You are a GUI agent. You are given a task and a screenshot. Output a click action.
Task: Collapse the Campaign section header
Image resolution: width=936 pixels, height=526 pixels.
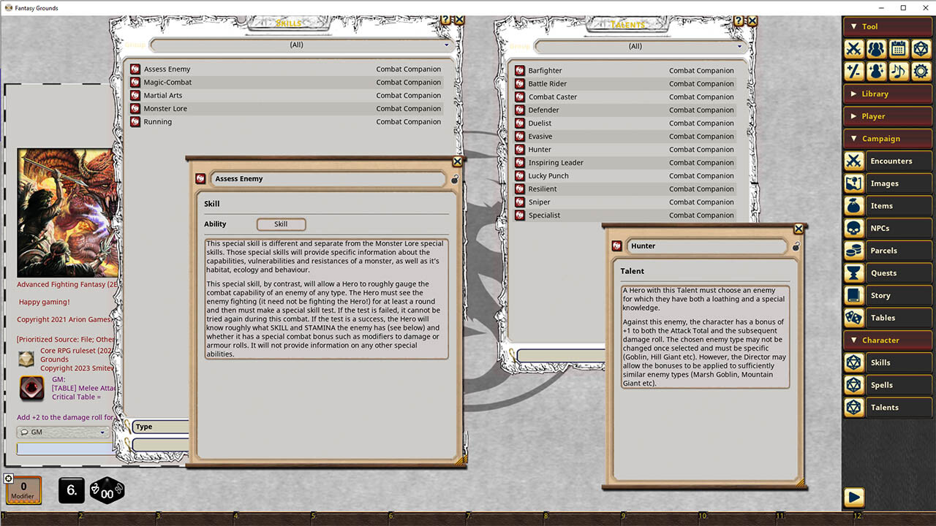point(887,138)
